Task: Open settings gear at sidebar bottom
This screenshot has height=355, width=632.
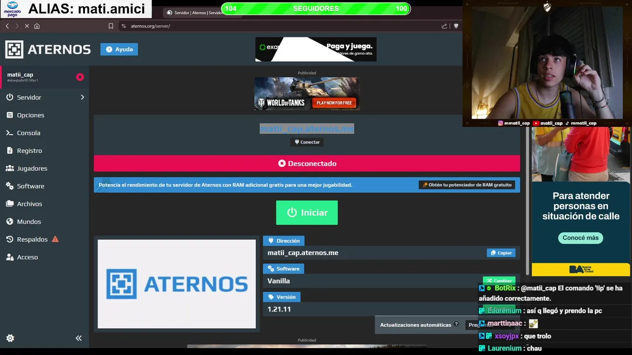Action: (10, 338)
